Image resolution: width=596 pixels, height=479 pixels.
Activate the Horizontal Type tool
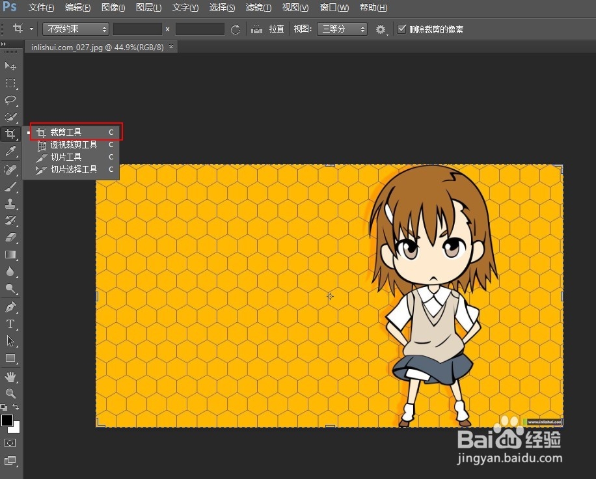tap(10, 323)
